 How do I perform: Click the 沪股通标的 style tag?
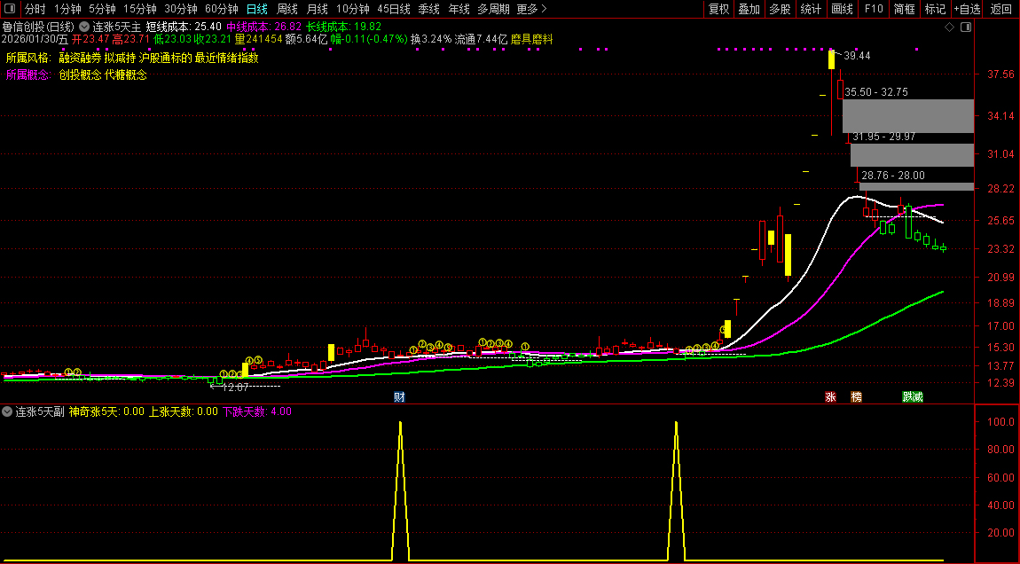165,58
